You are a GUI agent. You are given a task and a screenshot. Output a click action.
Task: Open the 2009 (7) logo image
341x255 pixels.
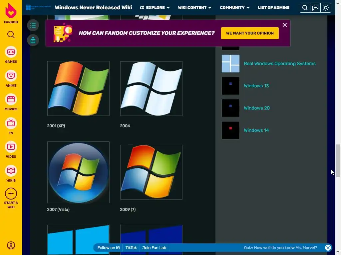click(152, 172)
